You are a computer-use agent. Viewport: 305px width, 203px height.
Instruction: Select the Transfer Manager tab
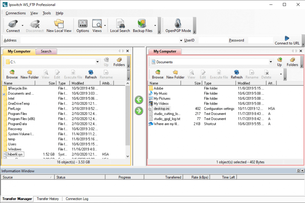tap(17, 199)
